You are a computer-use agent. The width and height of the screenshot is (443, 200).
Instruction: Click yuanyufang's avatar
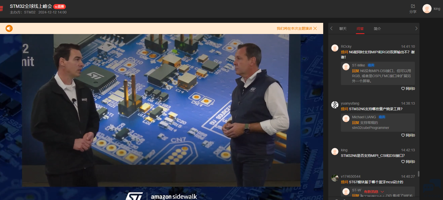[335, 105]
